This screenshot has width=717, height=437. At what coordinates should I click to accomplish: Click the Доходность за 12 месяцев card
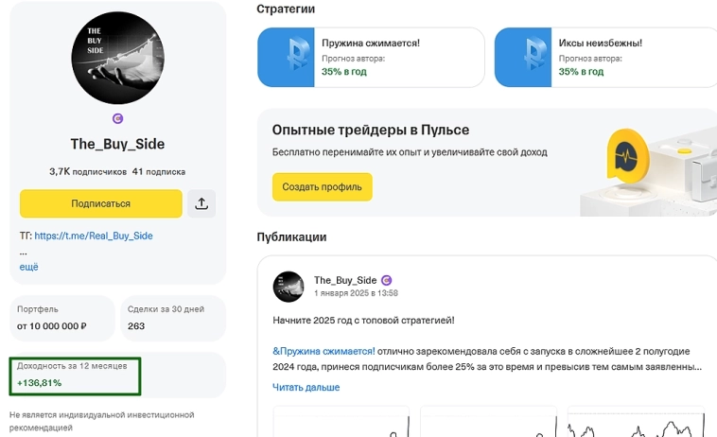point(75,376)
